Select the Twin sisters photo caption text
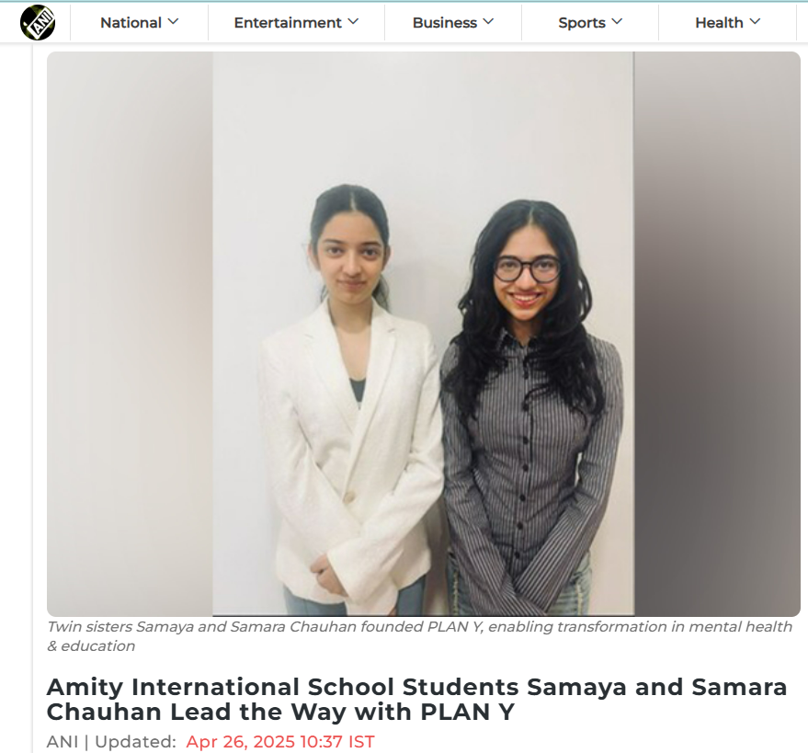The image size is (808, 753). pos(419,636)
